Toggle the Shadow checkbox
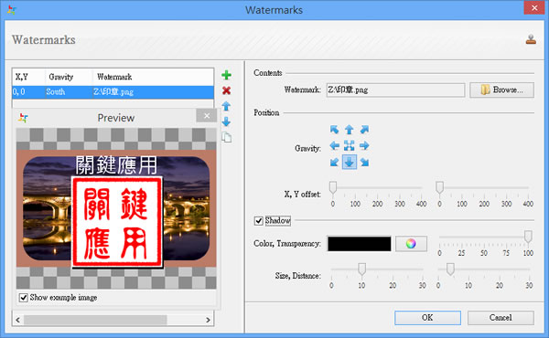 259,221
